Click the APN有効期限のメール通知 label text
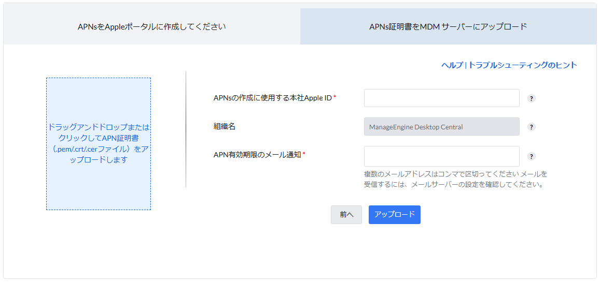Viewport: 600px width, 282px height. point(257,154)
